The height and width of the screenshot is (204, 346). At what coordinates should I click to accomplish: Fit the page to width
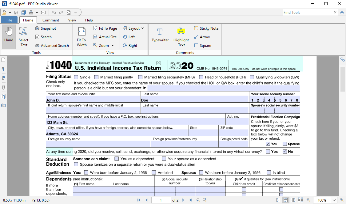click(82, 36)
